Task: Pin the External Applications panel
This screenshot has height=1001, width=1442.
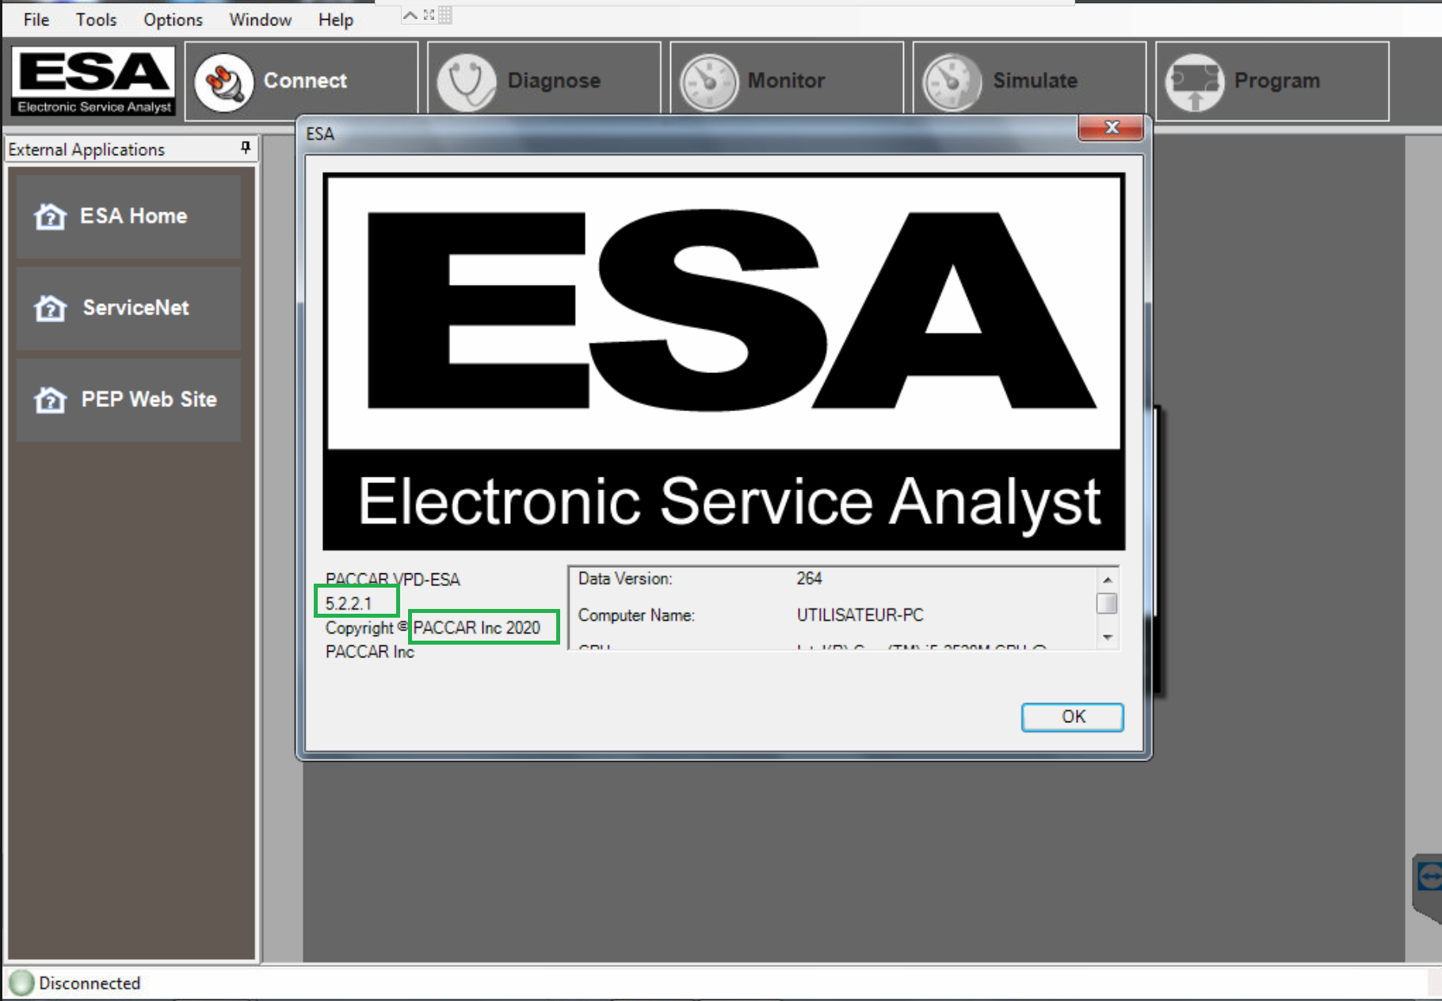Action: tap(246, 148)
